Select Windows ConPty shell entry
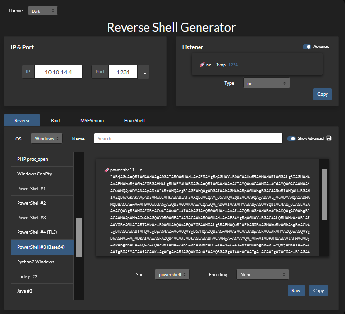Viewport: 345px width, 314px height. tap(42, 174)
